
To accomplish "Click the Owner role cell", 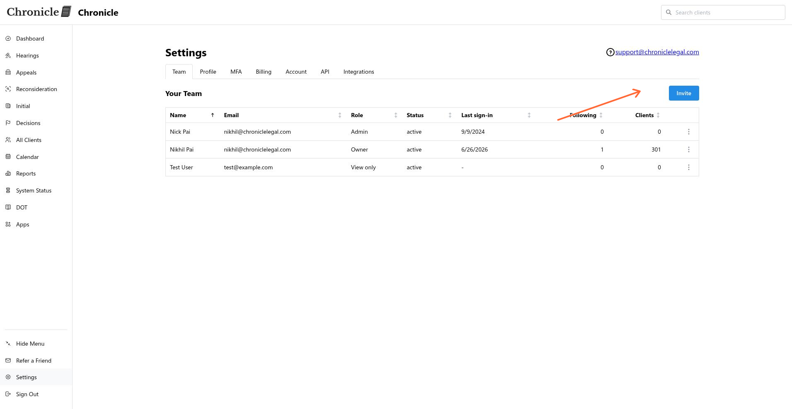I will pyautogui.click(x=359, y=149).
